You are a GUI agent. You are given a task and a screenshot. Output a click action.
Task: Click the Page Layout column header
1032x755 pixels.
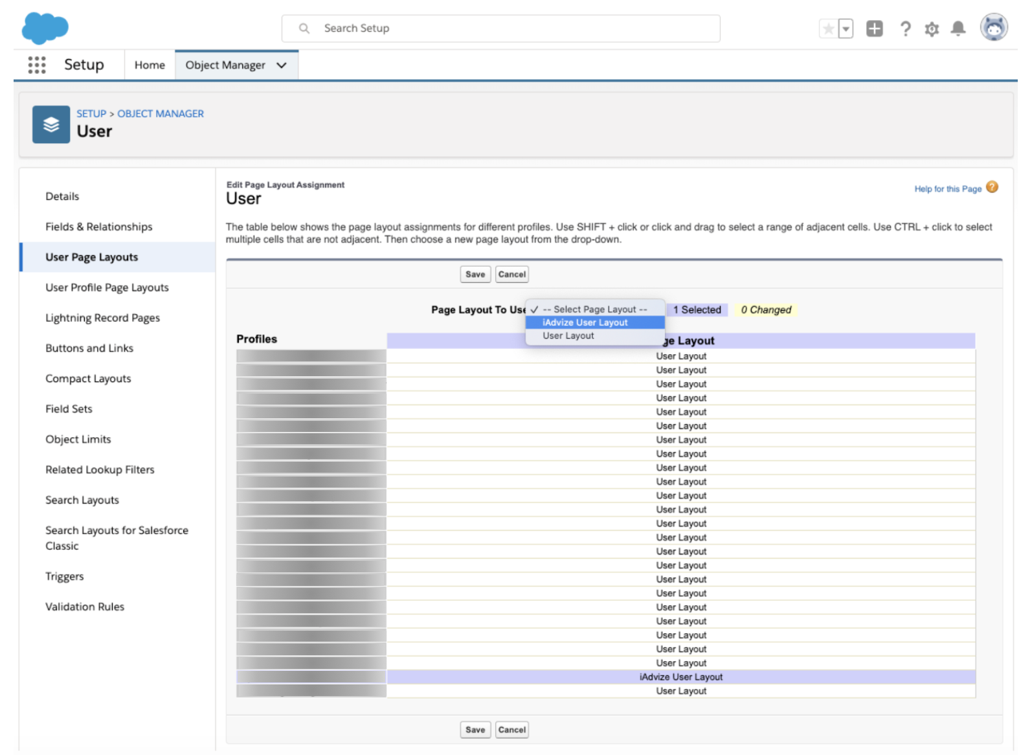pos(681,341)
